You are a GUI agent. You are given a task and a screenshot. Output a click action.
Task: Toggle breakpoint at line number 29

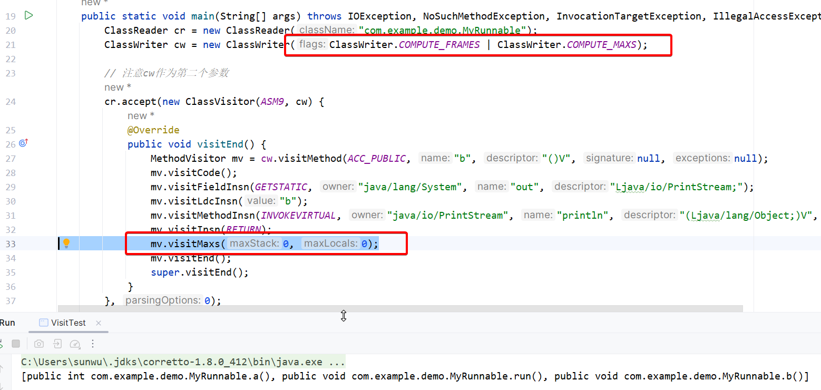click(x=11, y=187)
